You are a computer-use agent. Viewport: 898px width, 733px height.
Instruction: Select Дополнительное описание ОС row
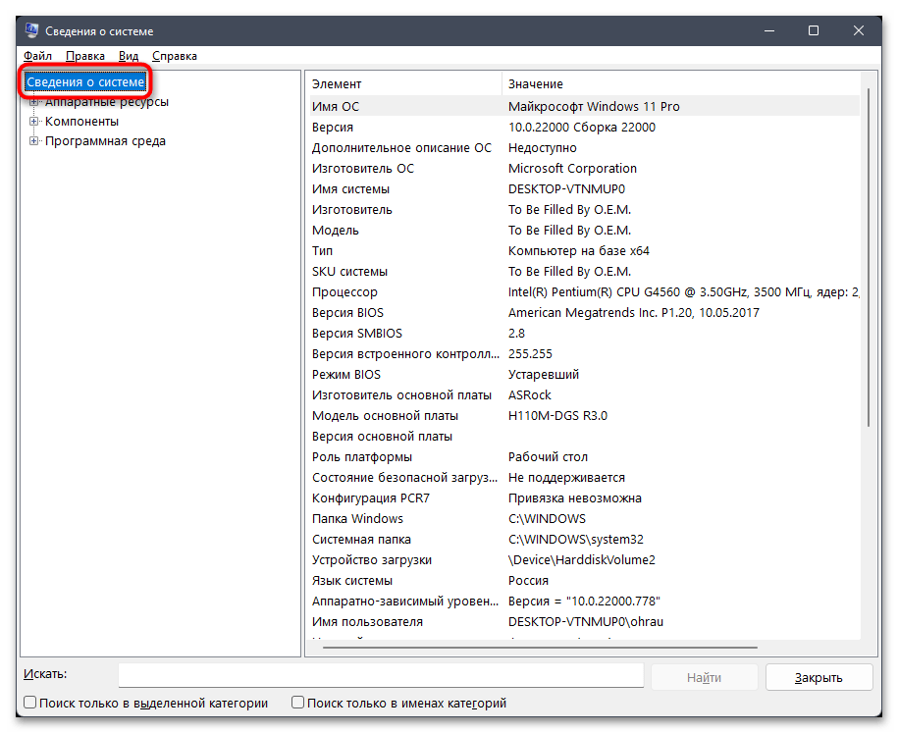click(583, 148)
